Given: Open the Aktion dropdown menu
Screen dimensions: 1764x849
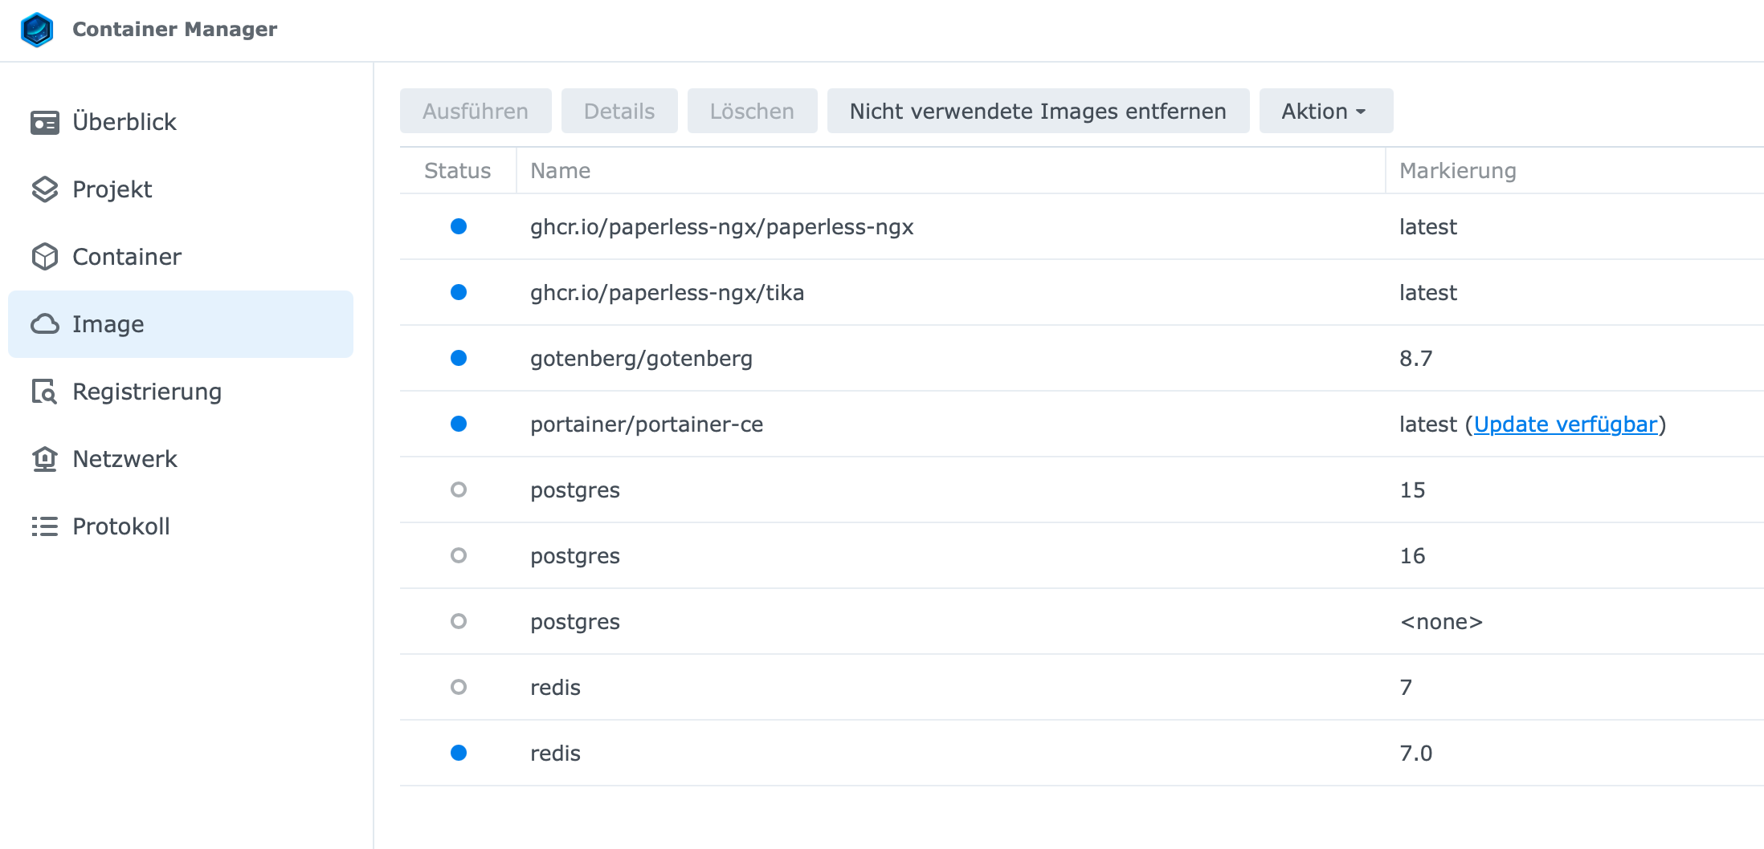Looking at the screenshot, I should coord(1325,111).
